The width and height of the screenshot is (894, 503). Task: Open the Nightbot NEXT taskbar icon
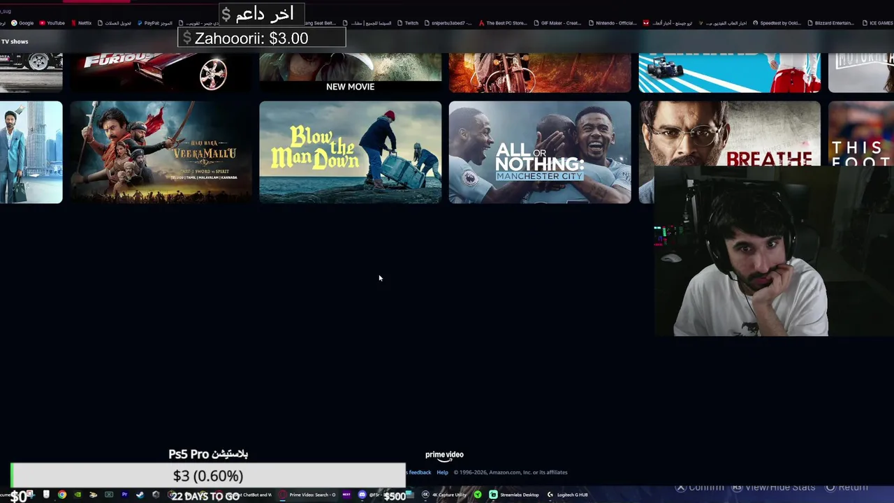pyautogui.click(x=346, y=495)
